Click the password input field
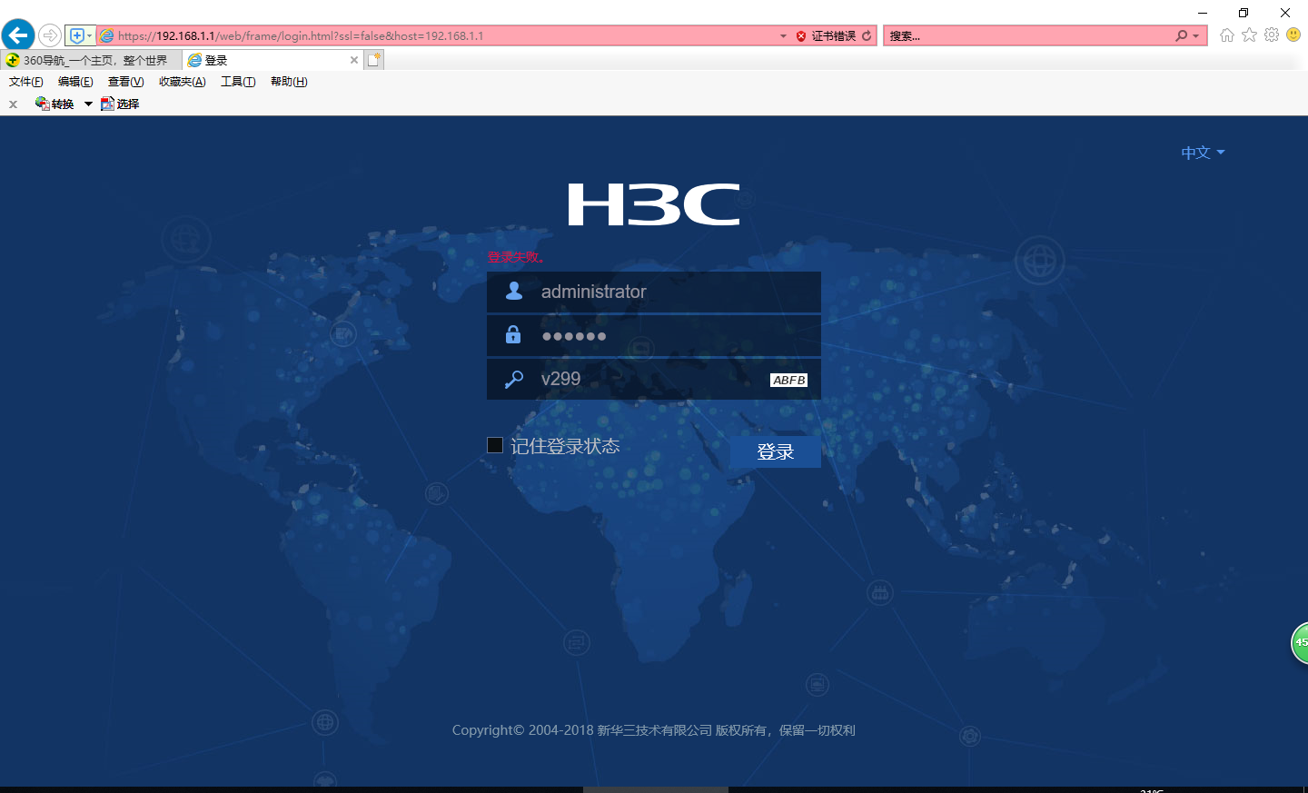This screenshot has height=793, width=1308. [654, 335]
